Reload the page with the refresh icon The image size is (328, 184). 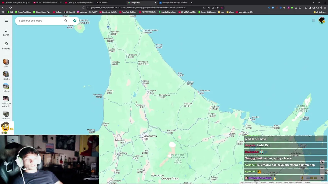[11, 8]
